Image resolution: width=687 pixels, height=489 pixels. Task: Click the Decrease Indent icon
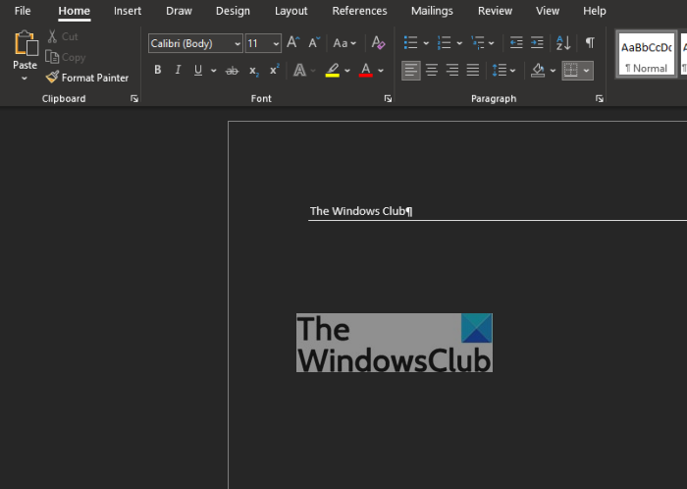pyautogui.click(x=516, y=43)
